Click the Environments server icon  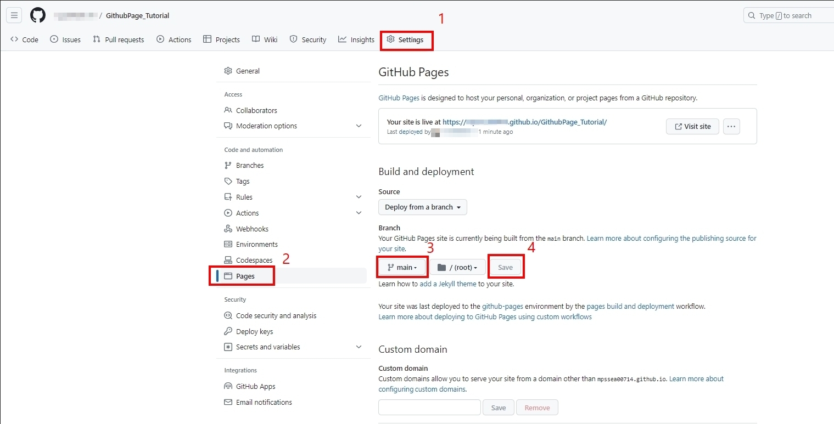pos(228,244)
